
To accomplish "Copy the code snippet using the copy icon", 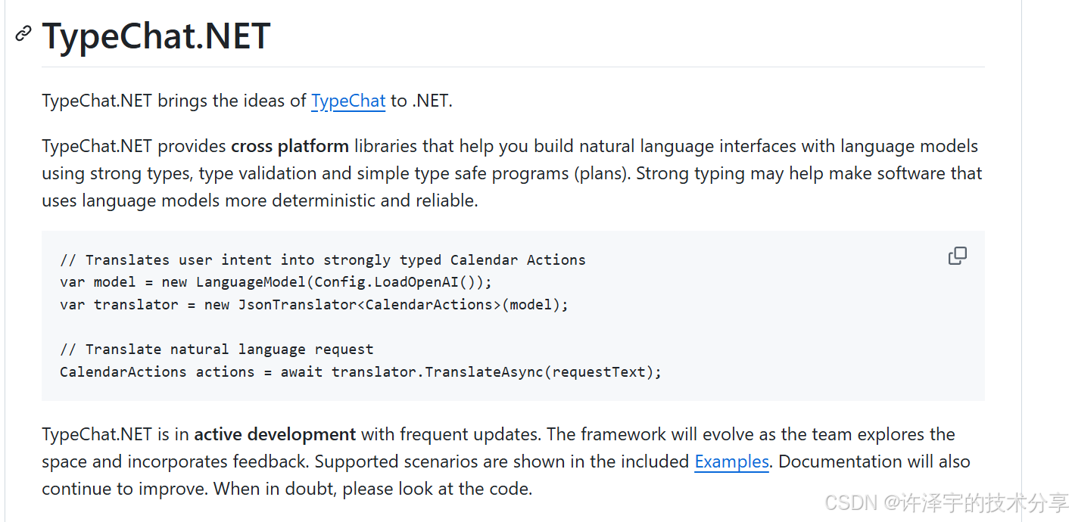I will 957,256.
